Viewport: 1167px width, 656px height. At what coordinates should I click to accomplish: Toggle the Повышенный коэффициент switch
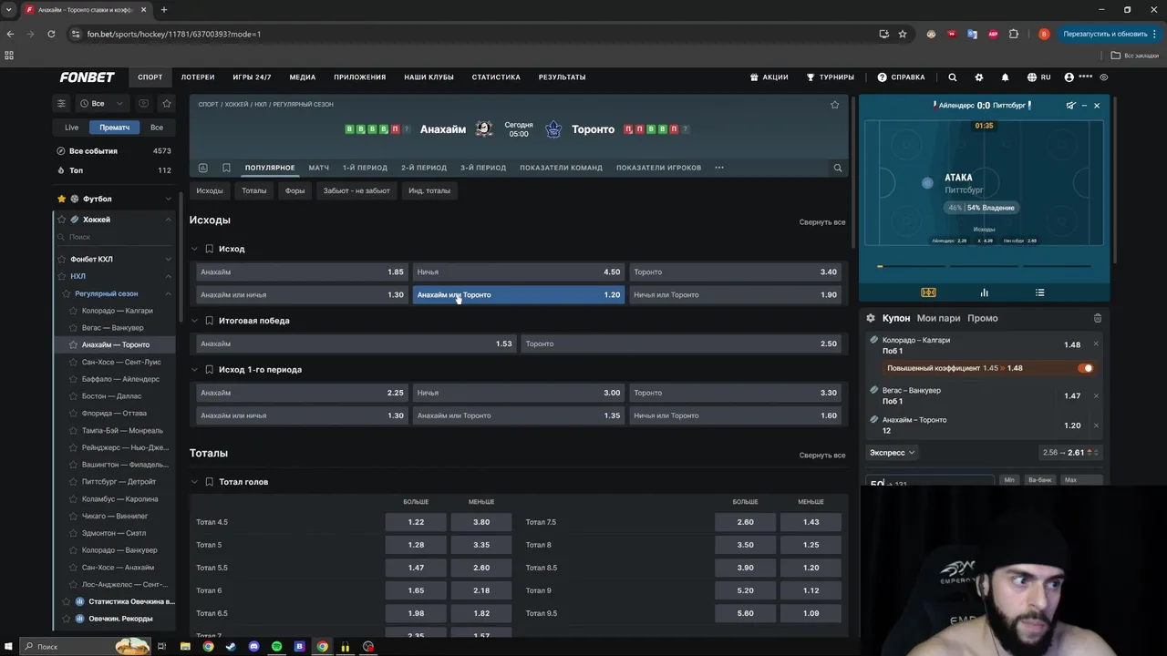click(x=1085, y=368)
